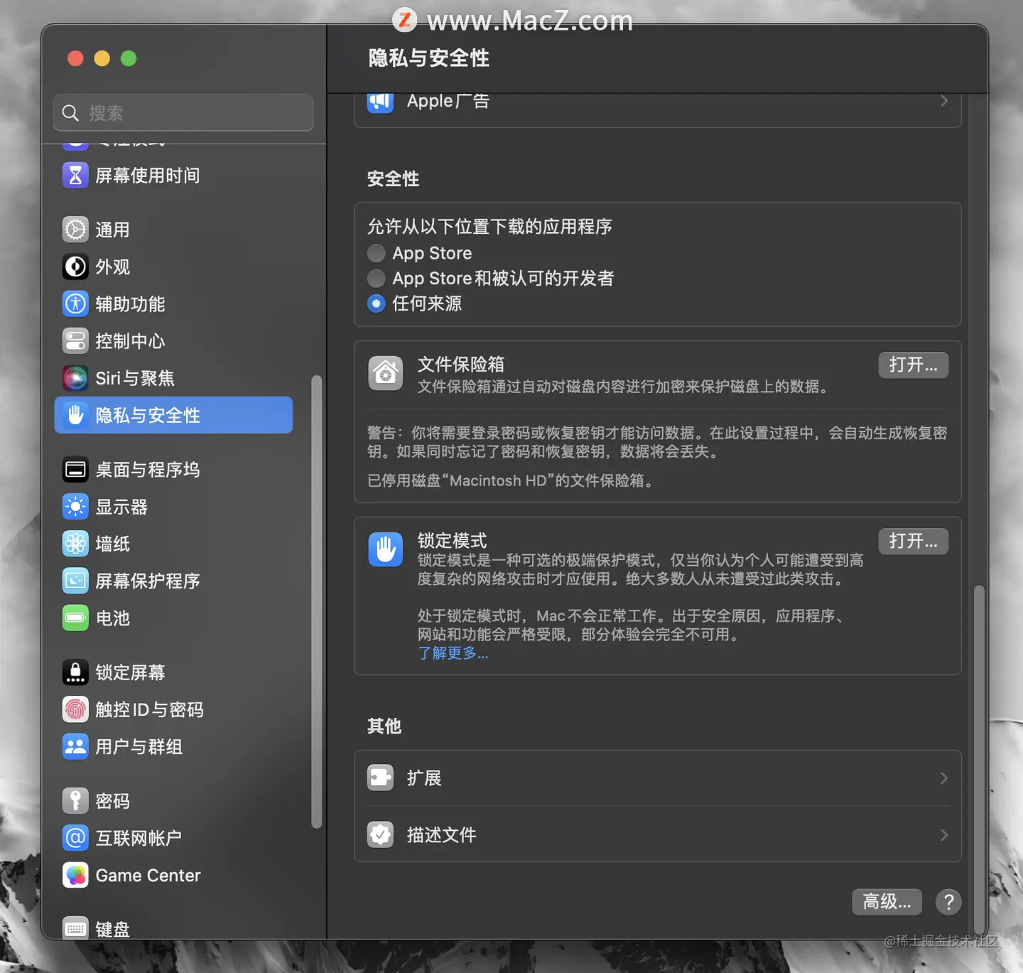Image resolution: width=1023 pixels, height=973 pixels.
Task: Click the Battery (电池) icon
Action: [x=75, y=618]
